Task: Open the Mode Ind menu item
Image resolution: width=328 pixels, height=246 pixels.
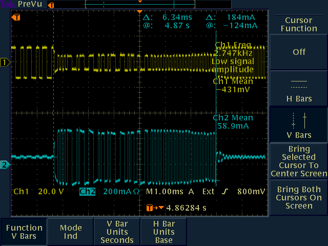Action: [x=71, y=232]
